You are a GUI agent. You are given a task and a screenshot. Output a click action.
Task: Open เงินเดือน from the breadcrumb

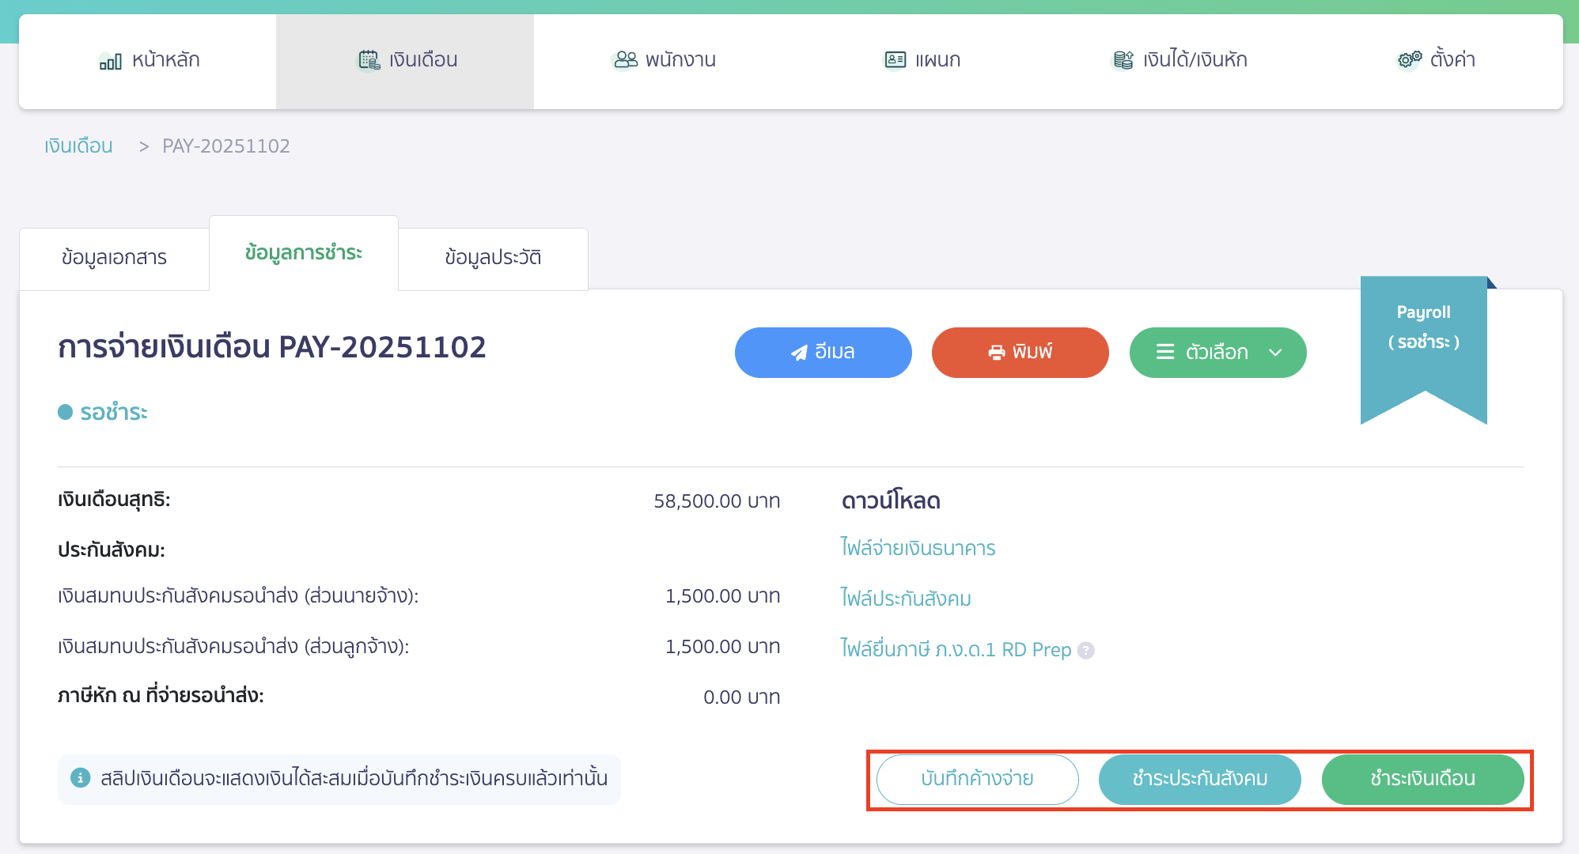coord(78,145)
